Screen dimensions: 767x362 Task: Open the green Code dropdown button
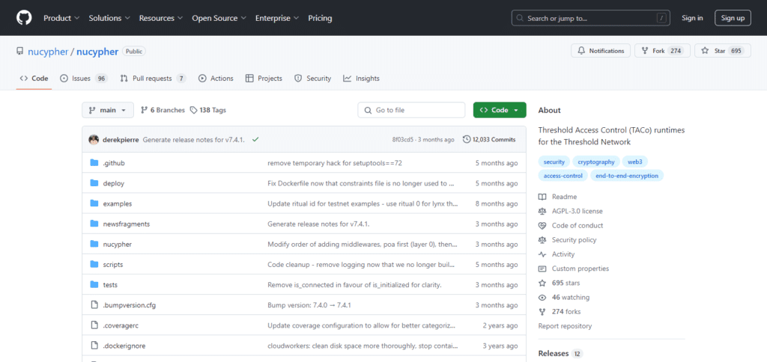point(500,111)
